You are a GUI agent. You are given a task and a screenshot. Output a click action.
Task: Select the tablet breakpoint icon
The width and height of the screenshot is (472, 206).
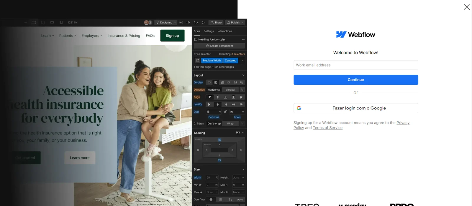(43, 22)
